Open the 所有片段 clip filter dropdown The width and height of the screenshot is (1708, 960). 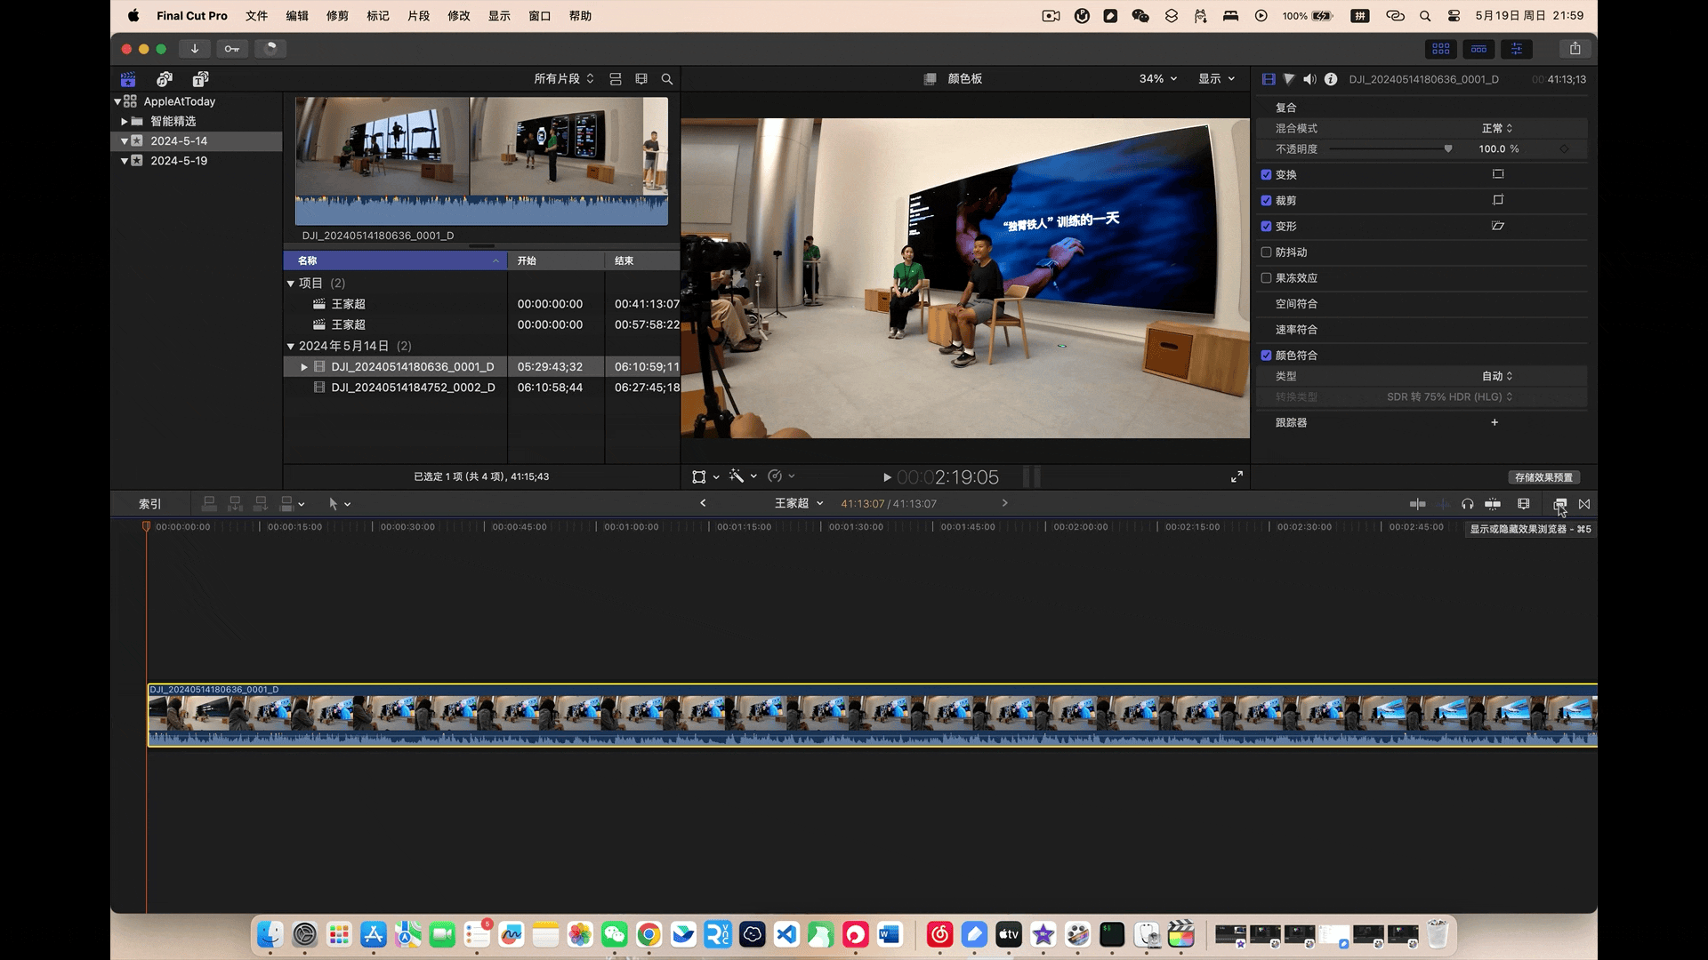click(563, 79)
